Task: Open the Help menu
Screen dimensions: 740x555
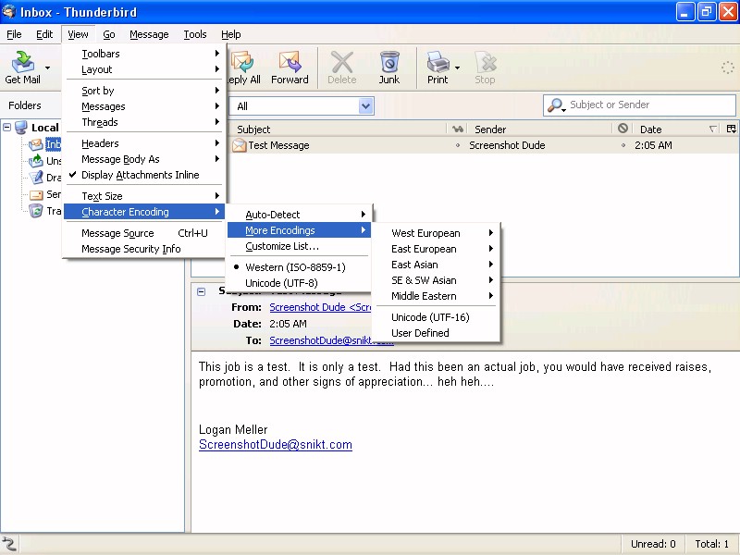Action: 230,34
